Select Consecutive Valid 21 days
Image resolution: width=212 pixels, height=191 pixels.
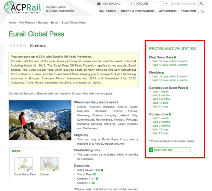[160, 133]
